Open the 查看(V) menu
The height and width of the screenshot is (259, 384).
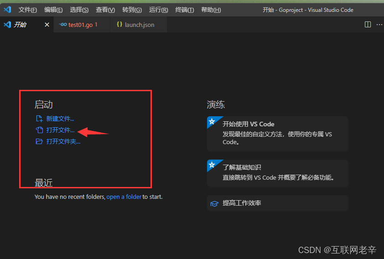105,10
